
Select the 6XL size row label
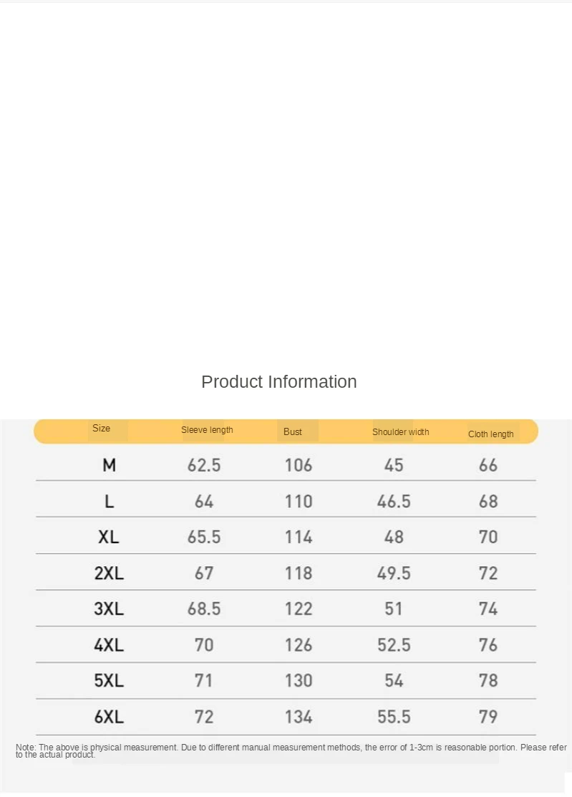pyautogui.click(x=109, y=717)
